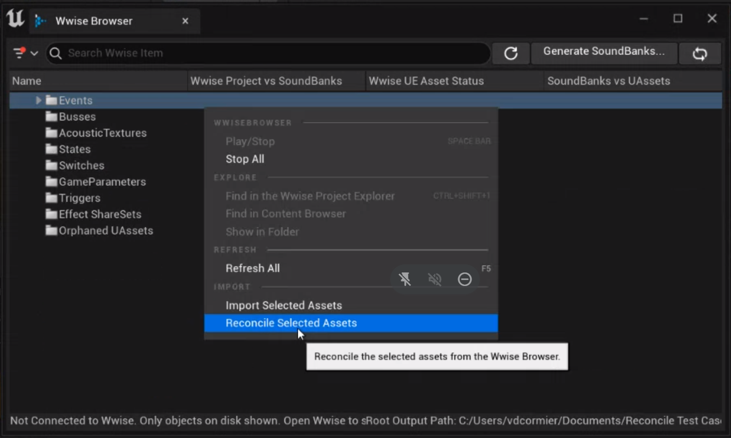Click the Unreal Engine logo icon
The height and width of the screenshot is (438, 731).
click(x=14, y=19)
